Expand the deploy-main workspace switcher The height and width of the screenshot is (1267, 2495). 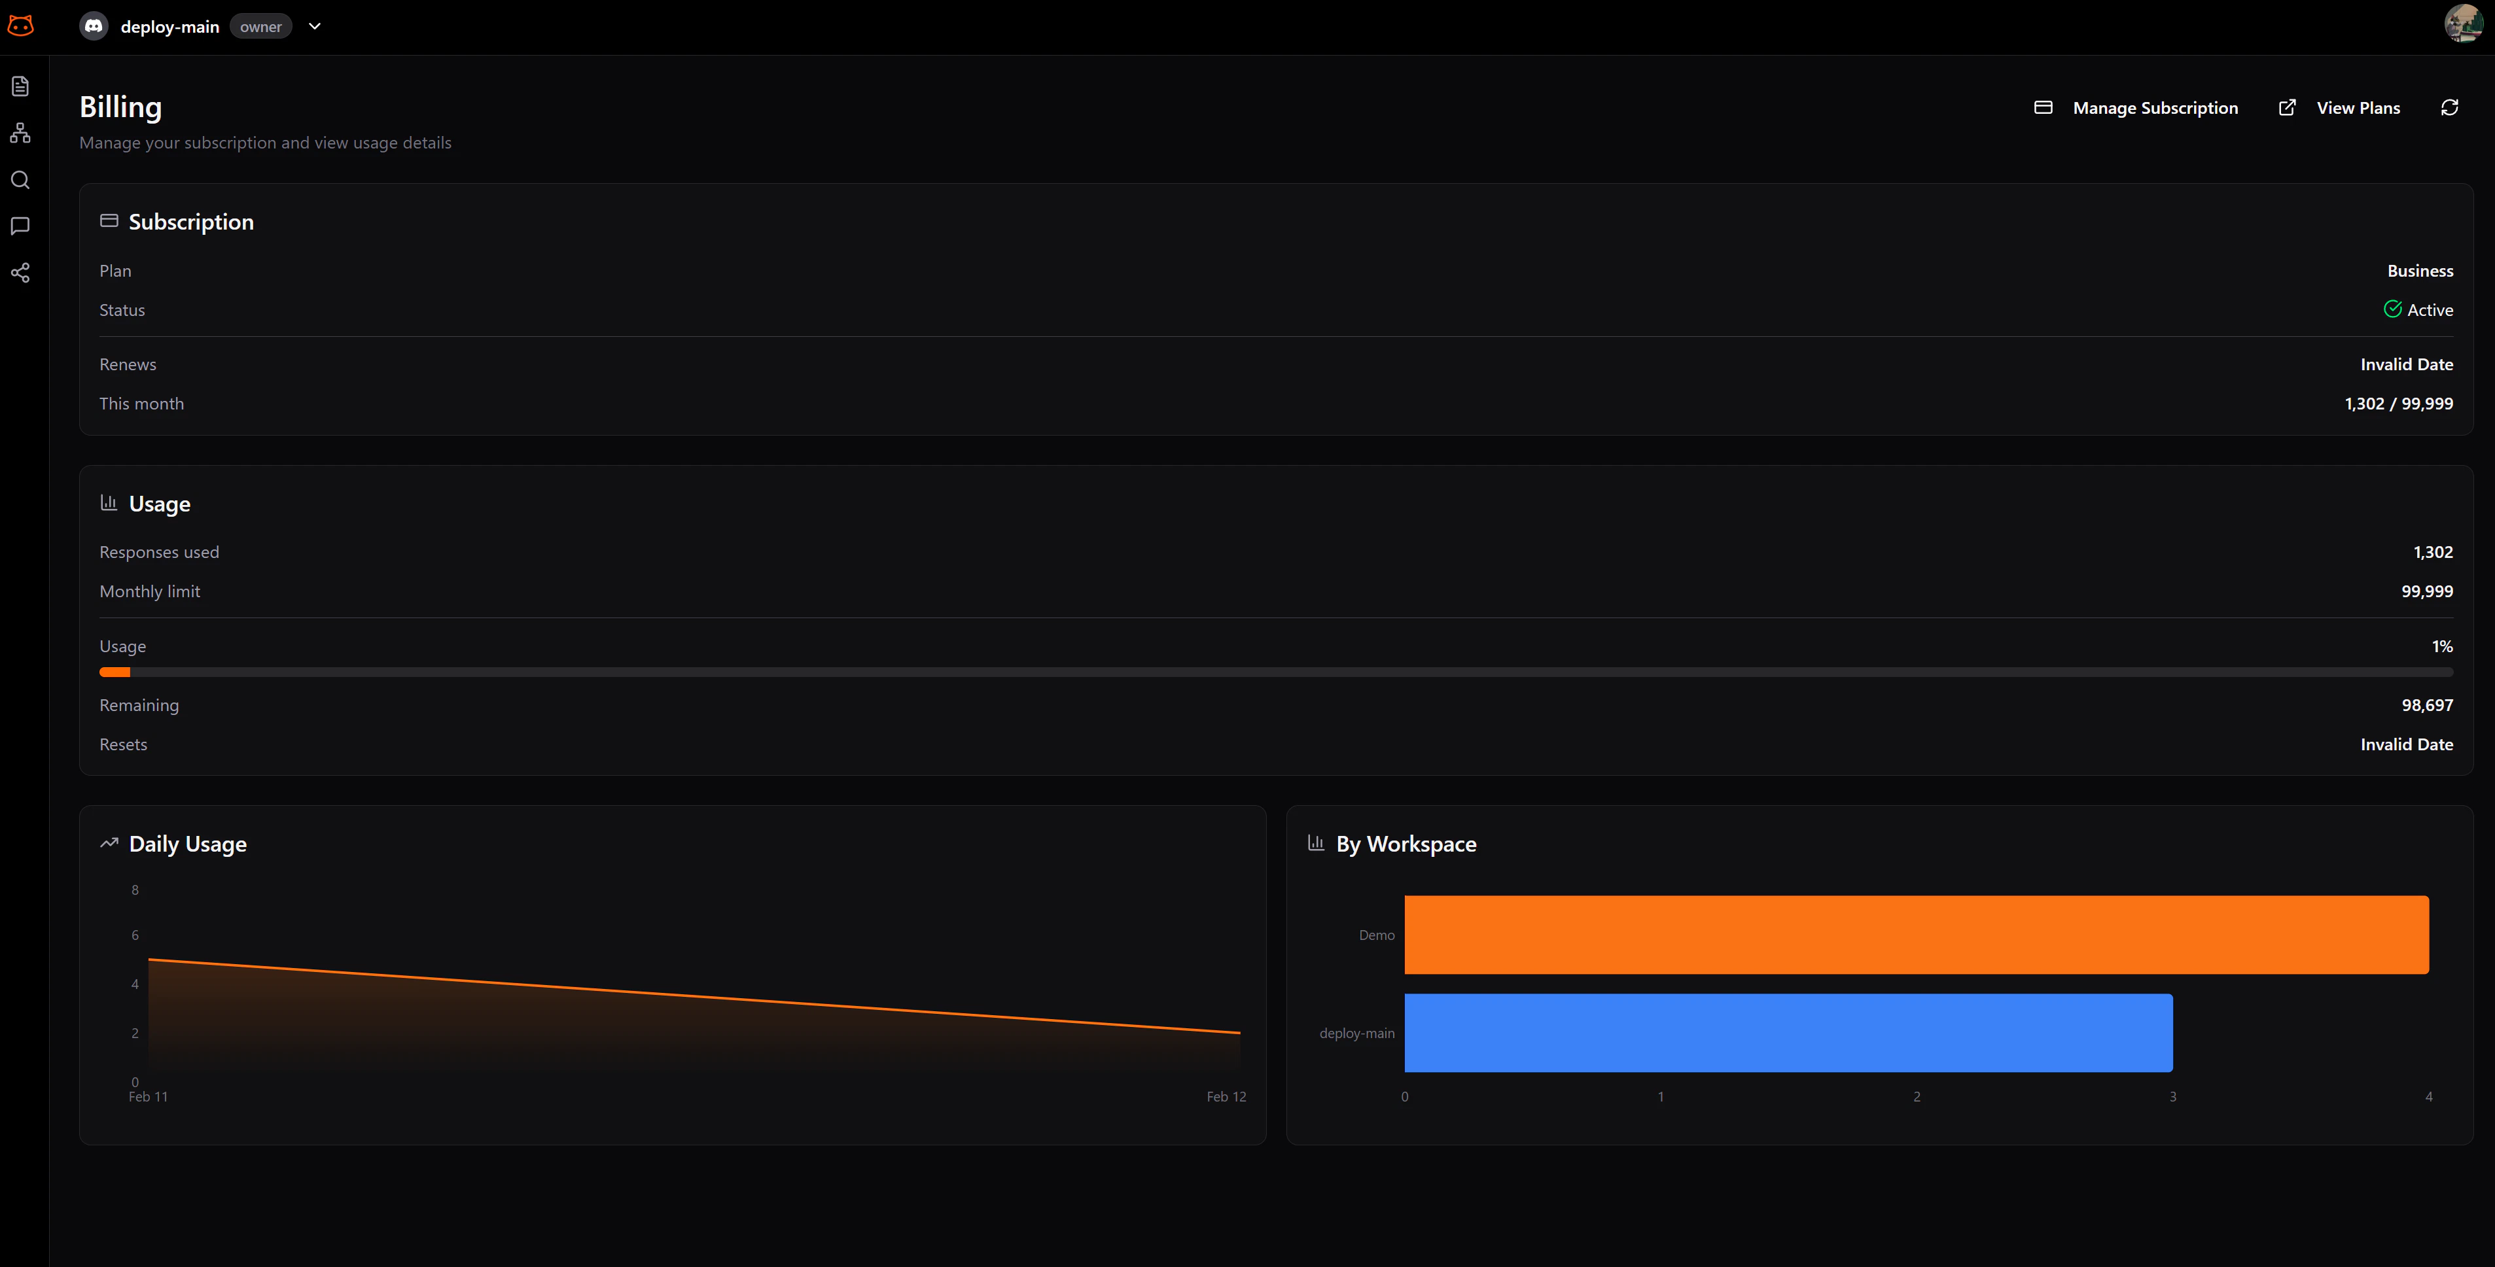tap(314, 27)
